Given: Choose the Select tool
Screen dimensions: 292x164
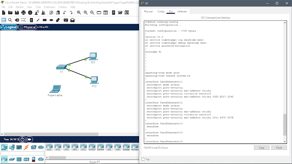Looking at the screenshot, I should (4, 20).
